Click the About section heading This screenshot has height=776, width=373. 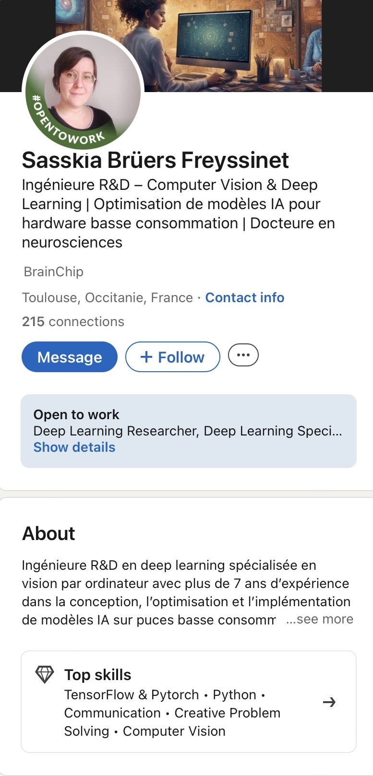48,533
